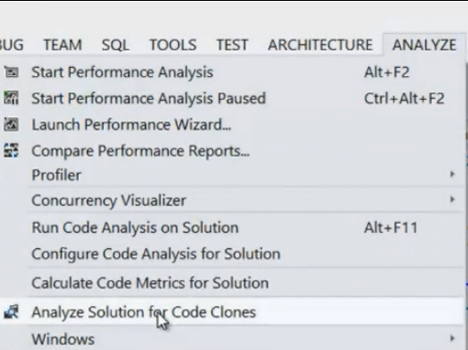The width and height of the screenshot is (468, 350).
Task: Open the ARCHITECTURE menu
Action: 320,45
